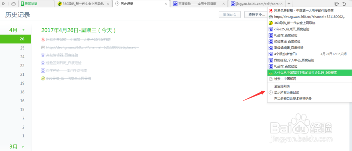Click the page icon beside 检索—中国知网
The height and width of the screenshot is (151, 352).
point(271,79)
